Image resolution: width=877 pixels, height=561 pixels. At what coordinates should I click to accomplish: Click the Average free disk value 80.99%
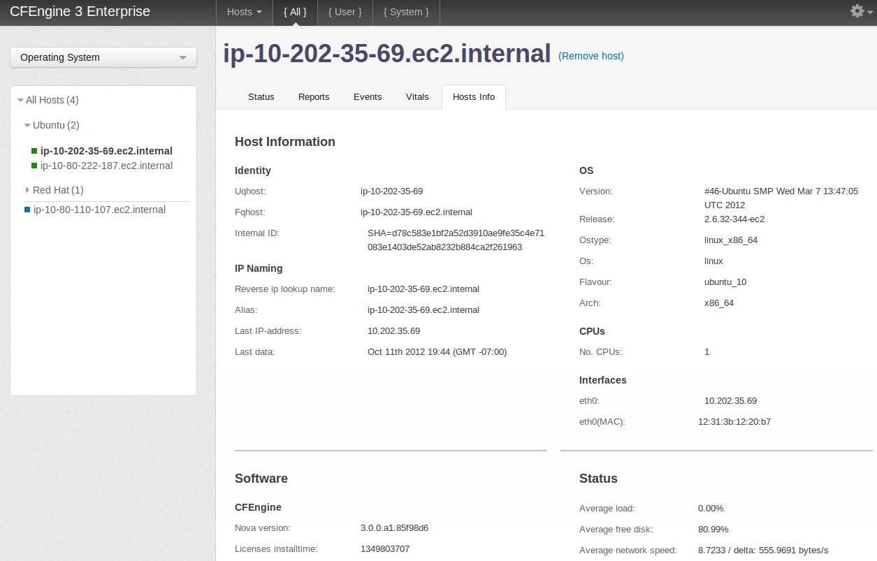tap(713, 530)
